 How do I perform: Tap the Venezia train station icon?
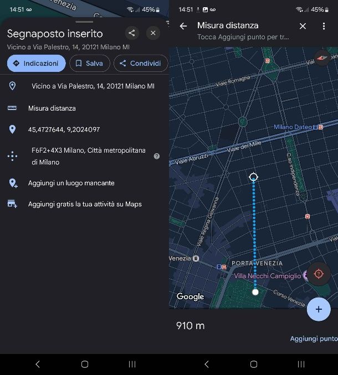(x=196, y=258)
